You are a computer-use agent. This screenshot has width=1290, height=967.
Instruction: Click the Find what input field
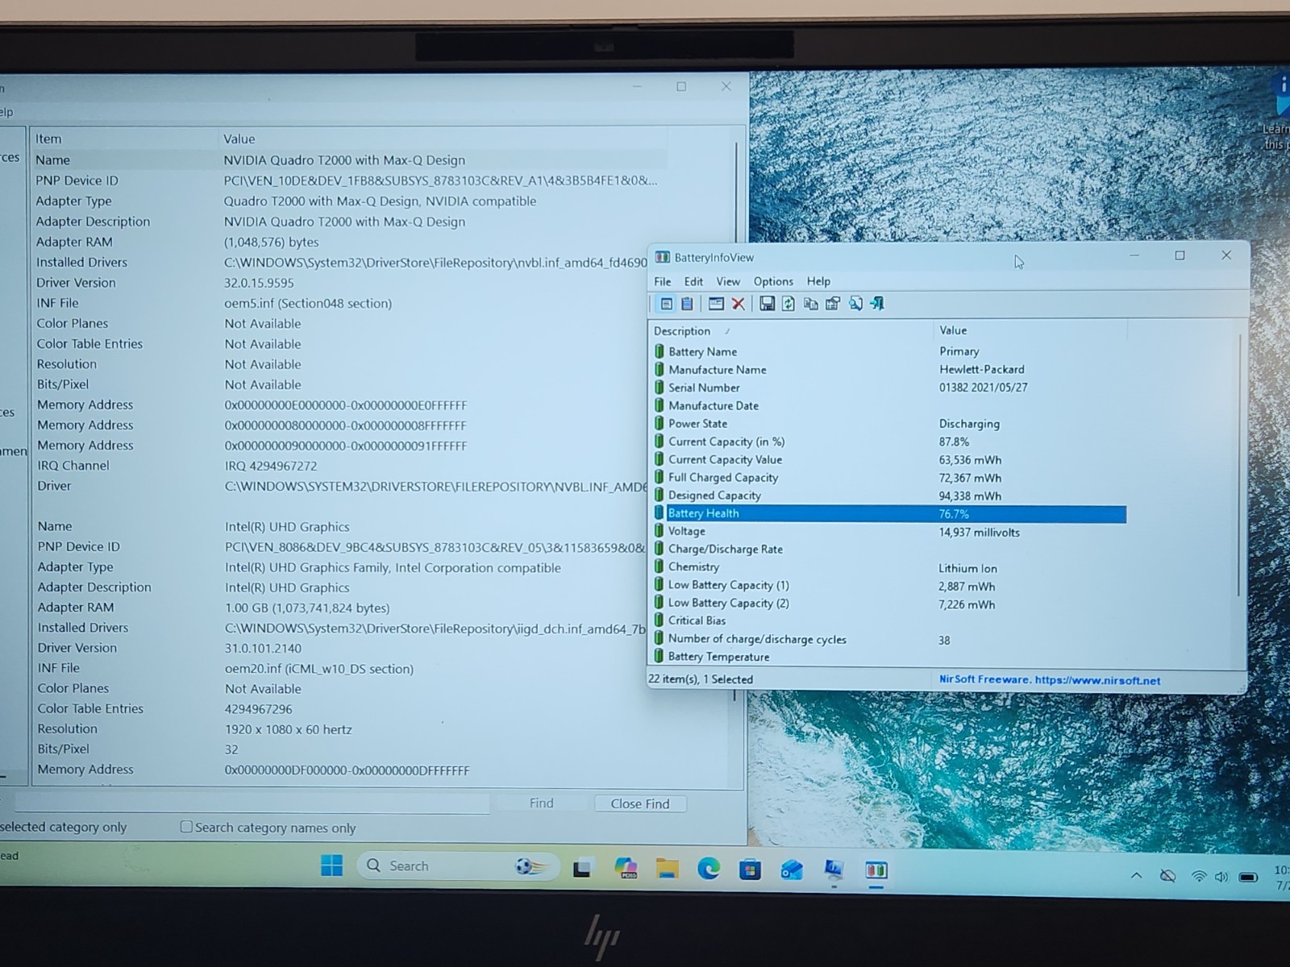pos(252,803)
